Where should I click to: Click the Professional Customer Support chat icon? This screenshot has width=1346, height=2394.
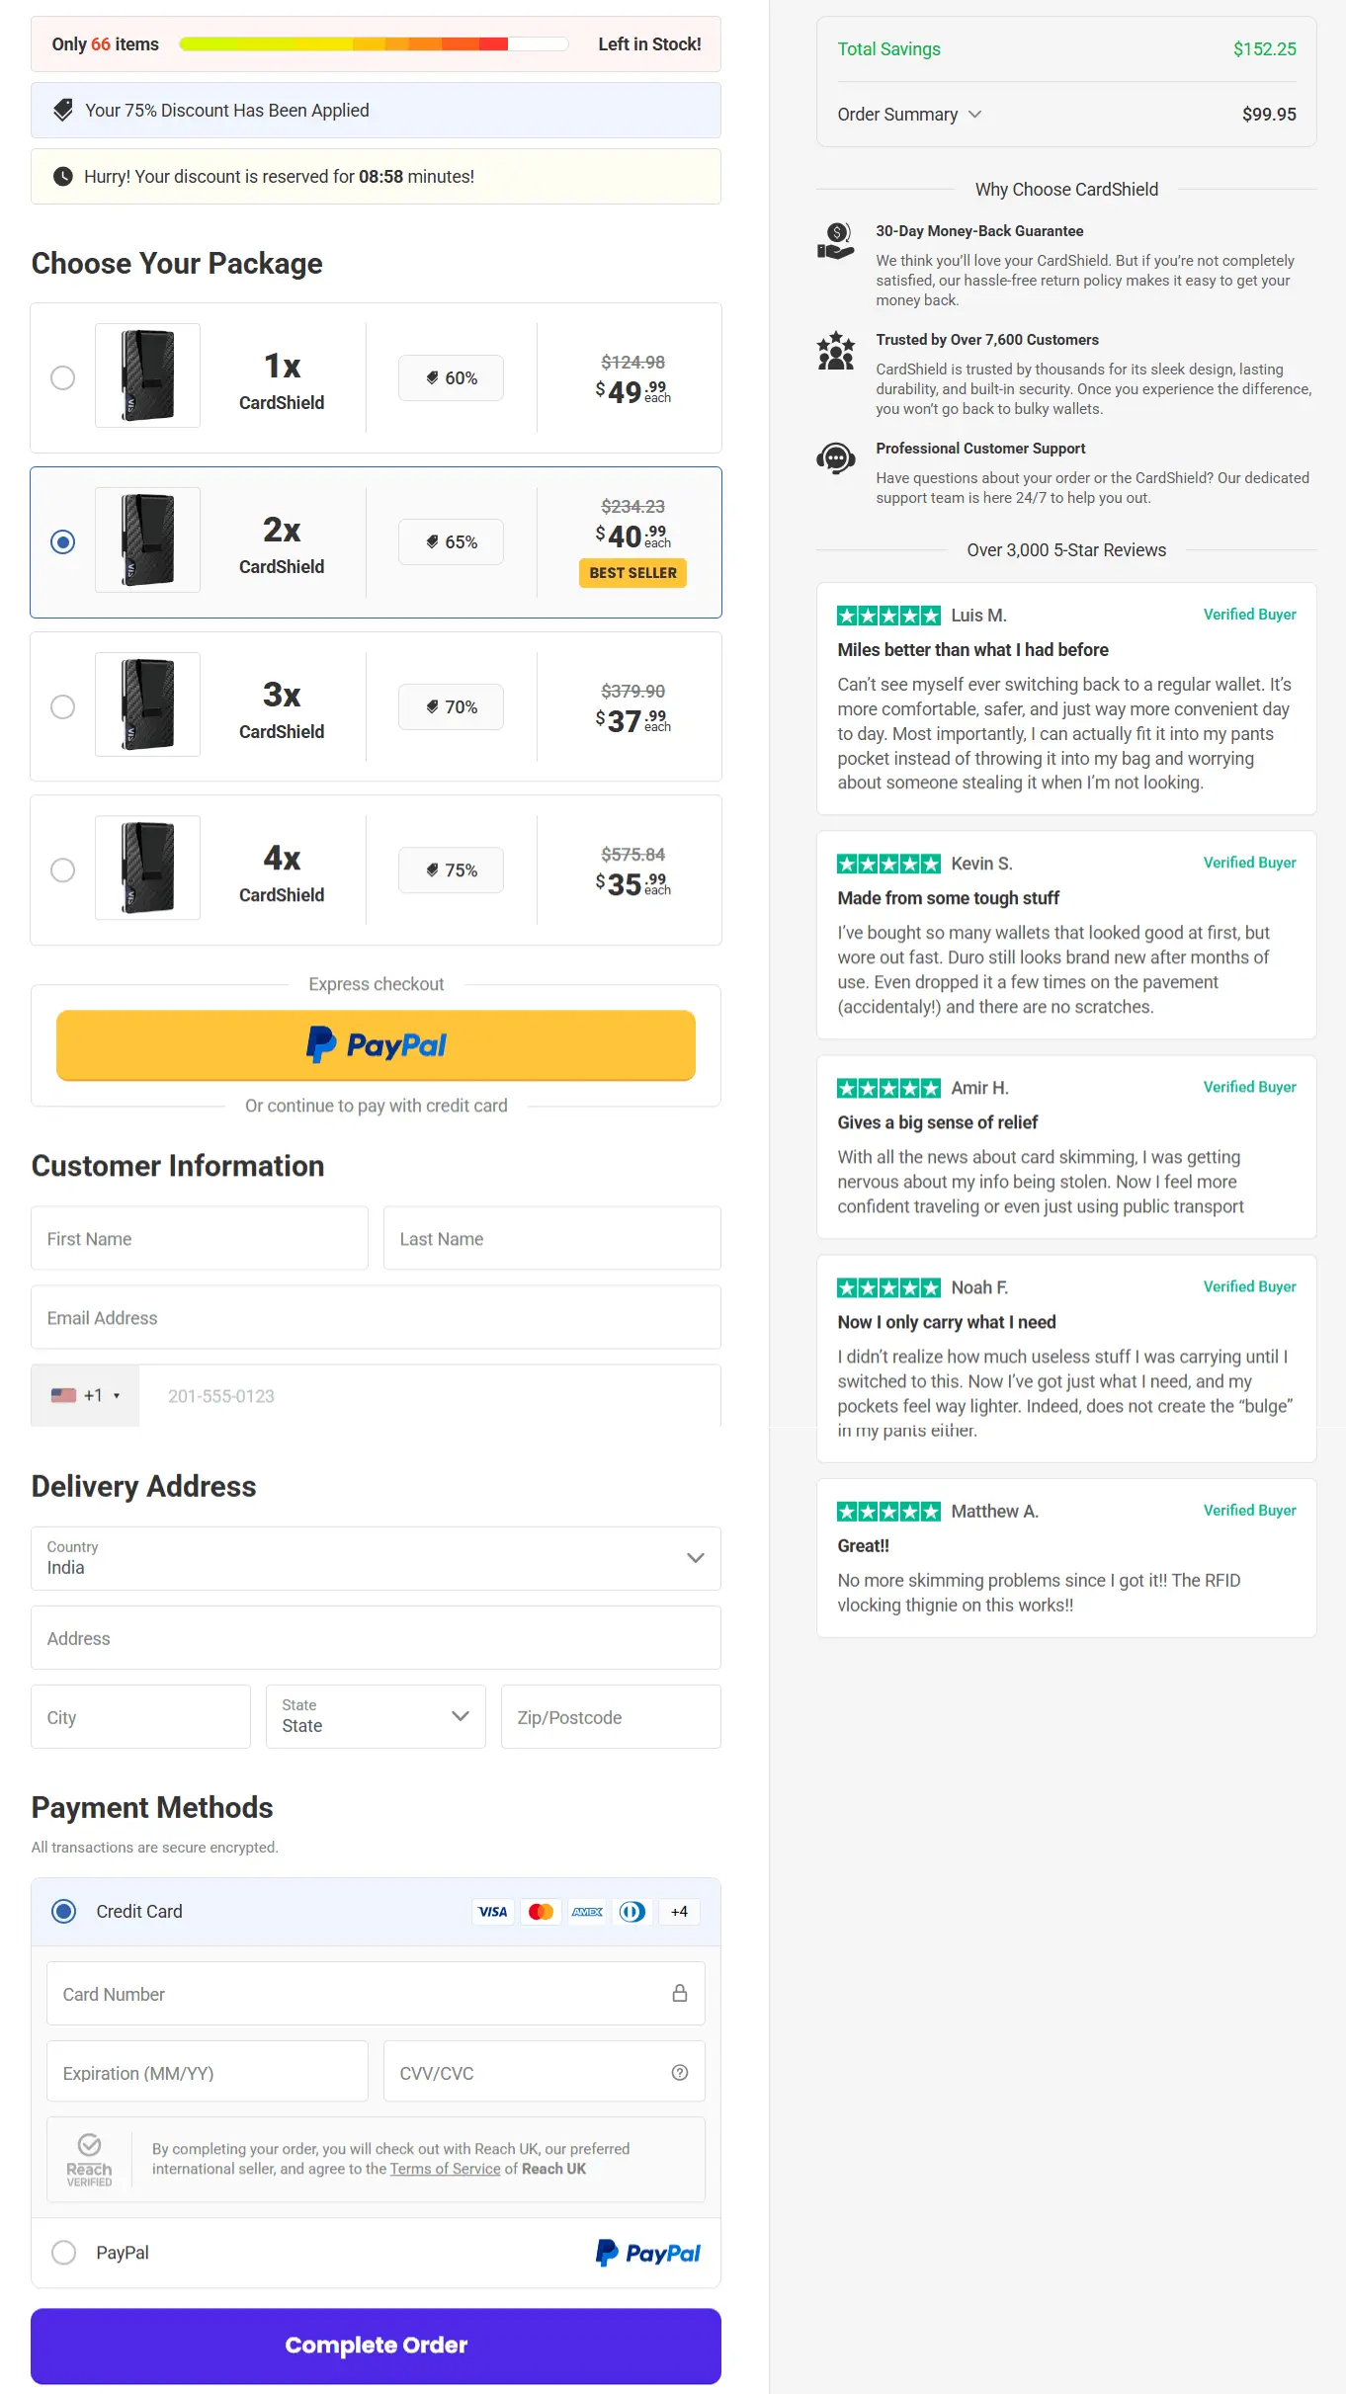pyautogui.click(x=835, y=458)
